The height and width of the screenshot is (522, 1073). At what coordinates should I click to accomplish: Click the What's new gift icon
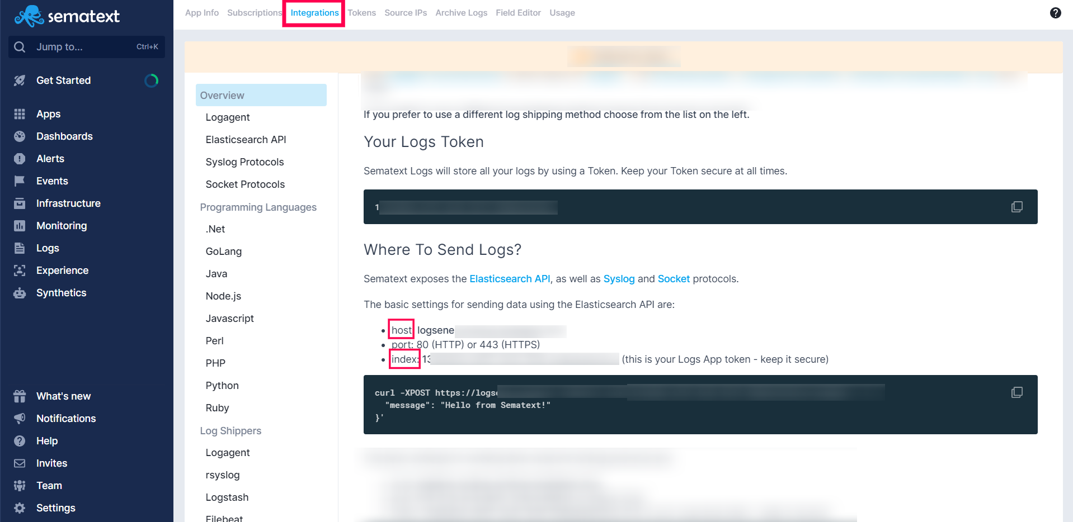coord(20,396)
